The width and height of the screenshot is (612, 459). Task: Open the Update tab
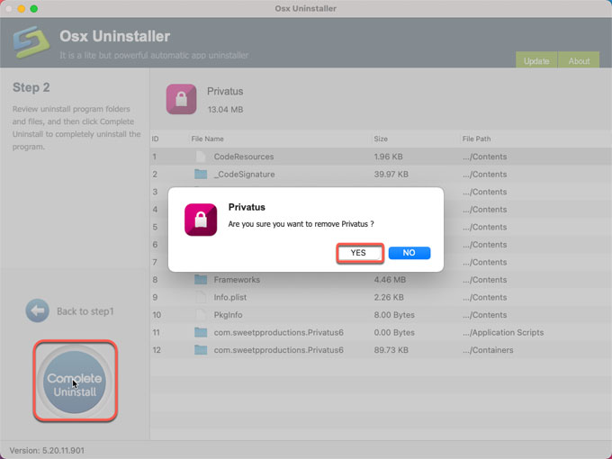click(x=536, y=60)
